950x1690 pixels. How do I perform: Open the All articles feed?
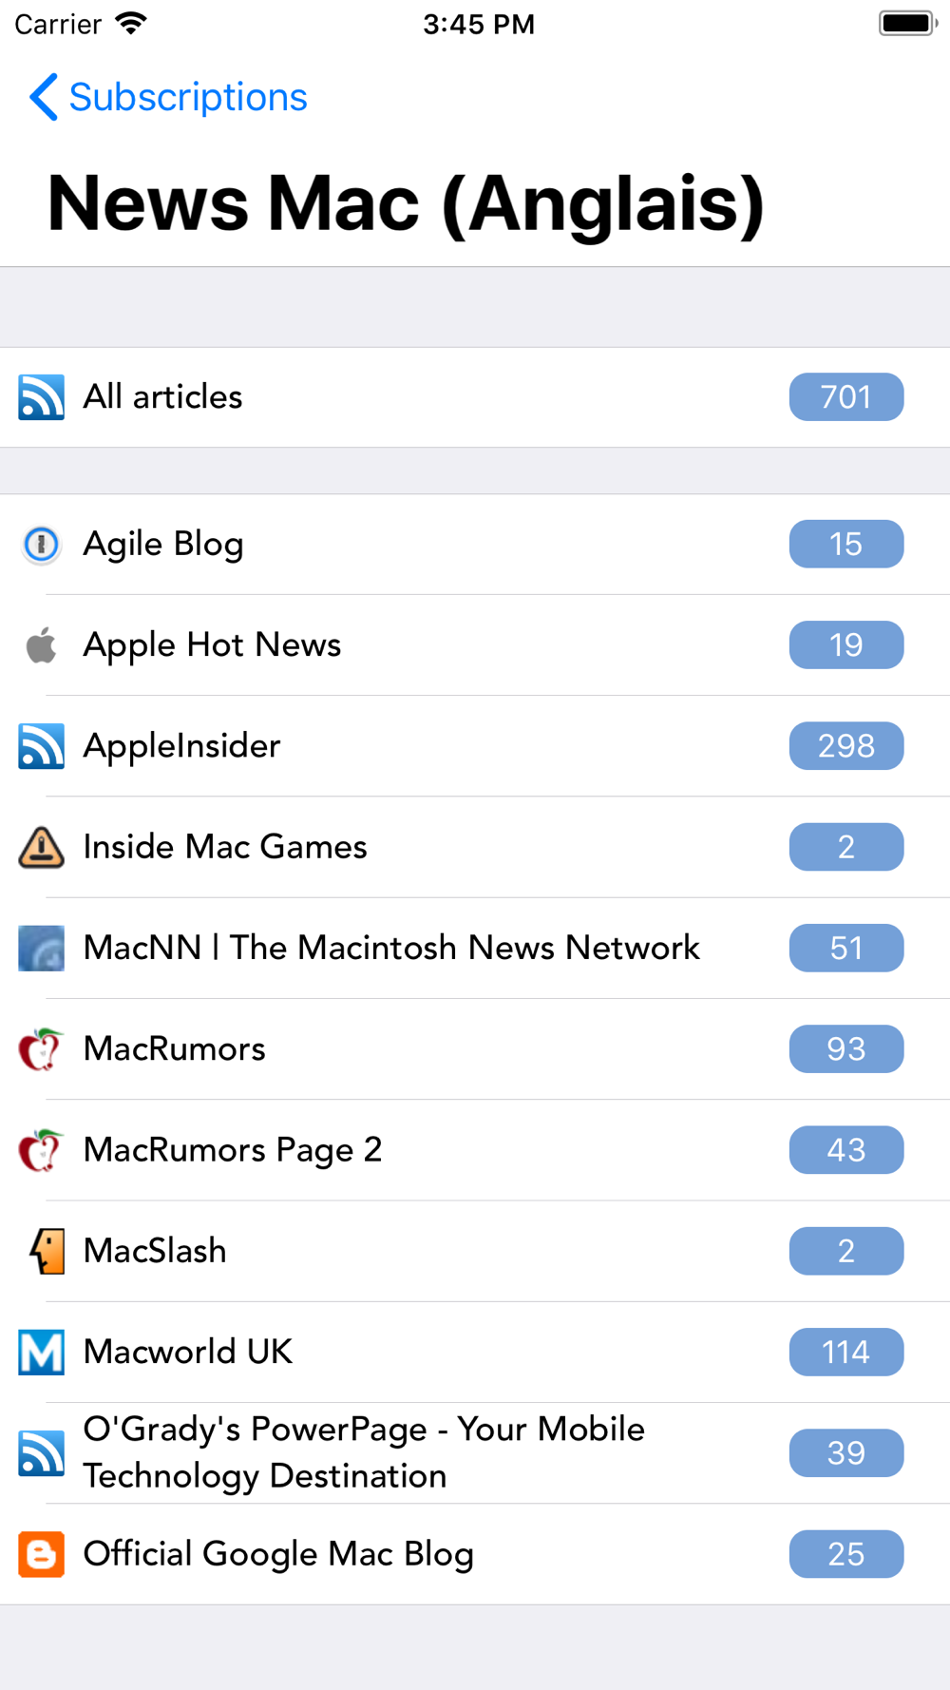pos(163,397)
